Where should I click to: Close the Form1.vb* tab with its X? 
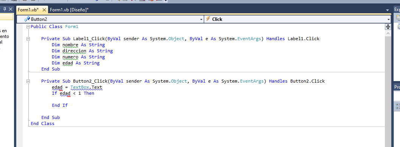click(44, 10)
